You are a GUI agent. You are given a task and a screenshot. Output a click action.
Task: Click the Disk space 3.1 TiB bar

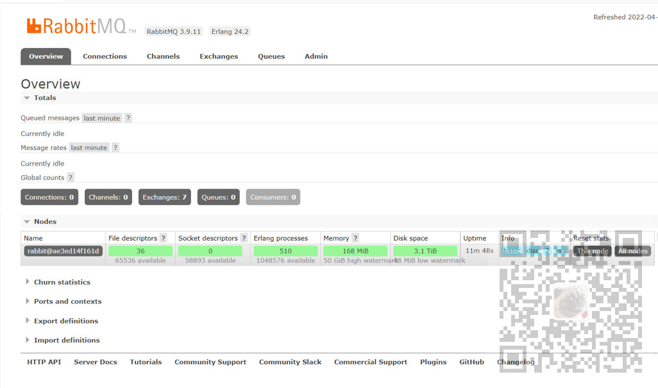pyautogui.click(x=425, y=251)
